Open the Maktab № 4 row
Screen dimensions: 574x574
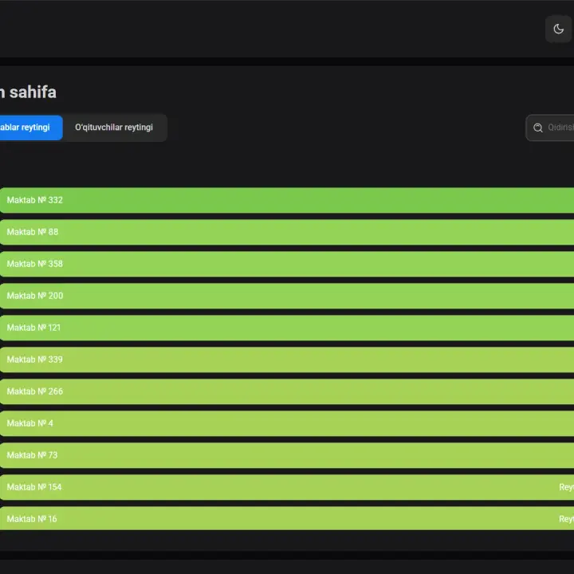point(287,423)
